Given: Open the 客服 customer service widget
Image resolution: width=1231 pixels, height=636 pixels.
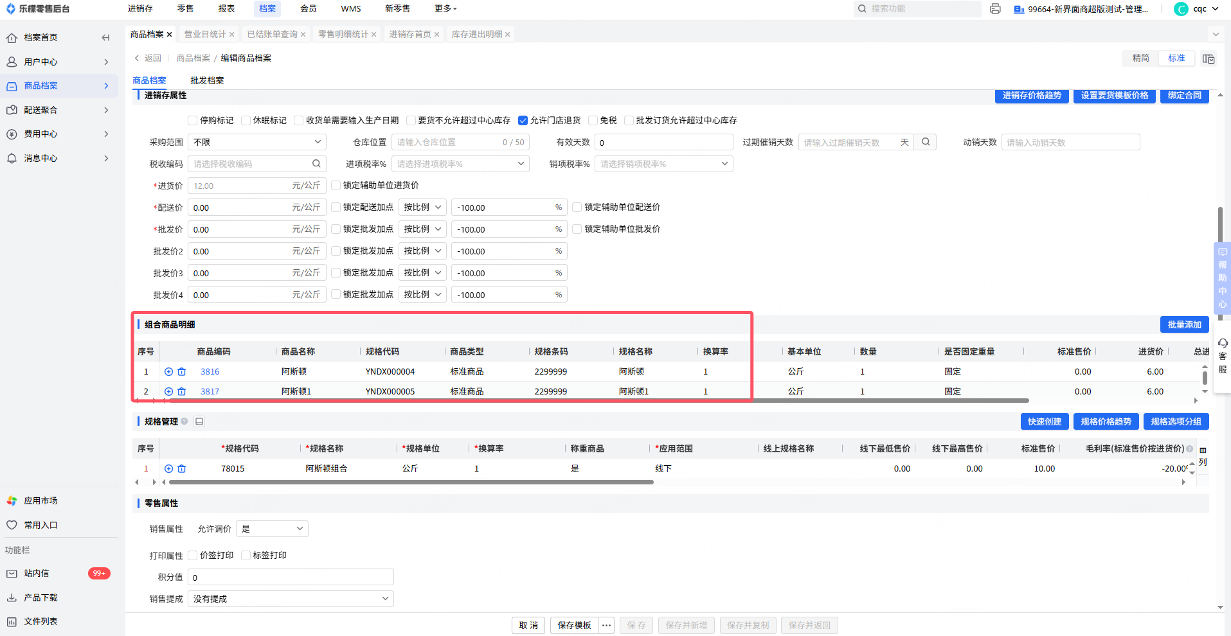Looking at the screenshot, I should (1223, 356).
